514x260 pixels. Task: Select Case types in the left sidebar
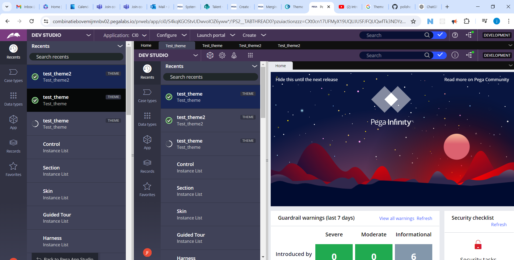click(x=13, y=76)
